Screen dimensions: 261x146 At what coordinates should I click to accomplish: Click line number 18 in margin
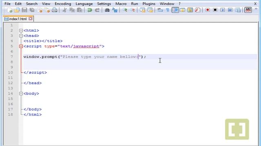pos(10,114)
